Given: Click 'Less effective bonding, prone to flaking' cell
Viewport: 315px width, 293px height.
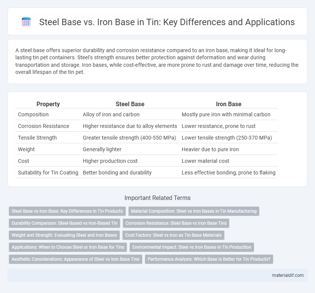Looking at the screenshot, I should (x=228, y=173).
